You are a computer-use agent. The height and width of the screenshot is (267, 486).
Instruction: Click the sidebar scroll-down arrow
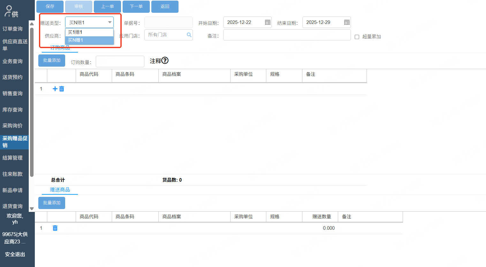(x=32, y=209)
